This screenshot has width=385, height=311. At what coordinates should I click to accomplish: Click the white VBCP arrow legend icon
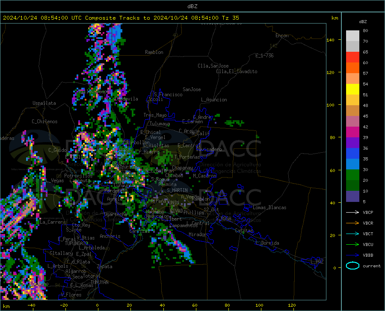[x=352, y=212]
